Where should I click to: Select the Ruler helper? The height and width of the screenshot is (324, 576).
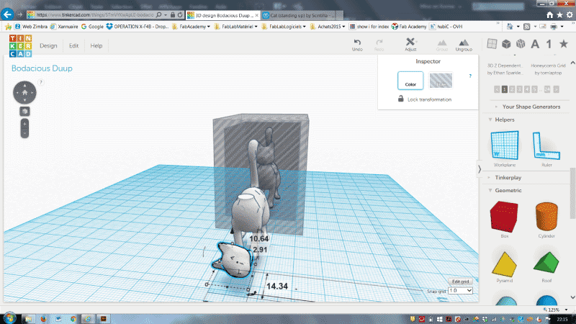click(x=546, y=149)
